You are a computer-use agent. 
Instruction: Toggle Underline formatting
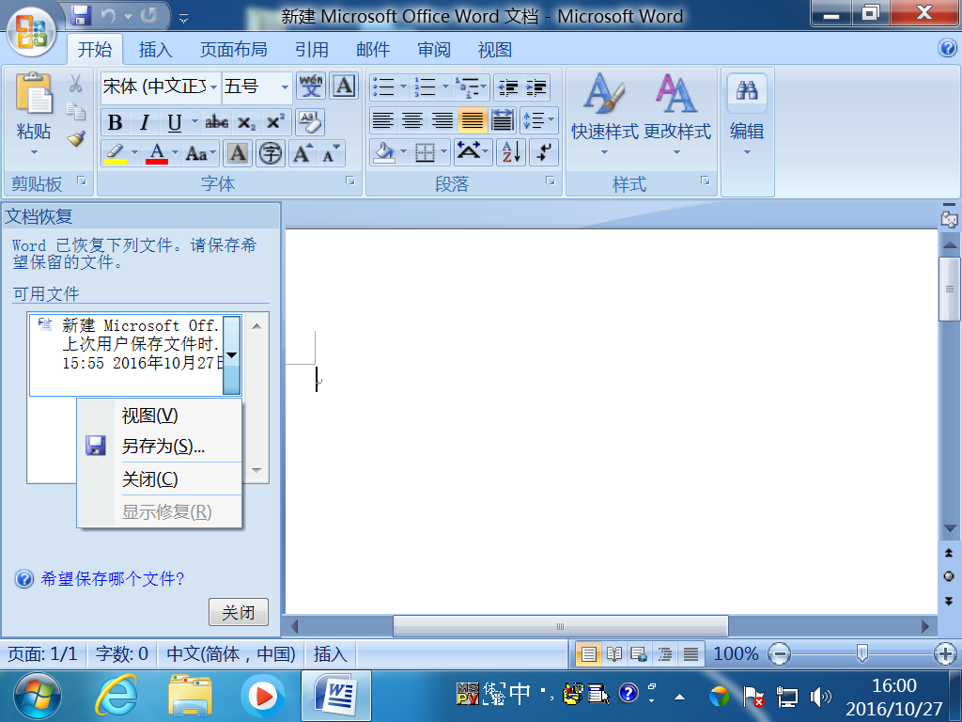(x=174, y=122)
